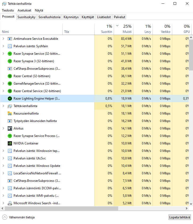Switch to the Lisätiedot tab
Screen dimensions: 193x224
tap(104, 17)
